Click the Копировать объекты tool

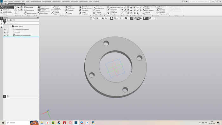pos(112,10)
